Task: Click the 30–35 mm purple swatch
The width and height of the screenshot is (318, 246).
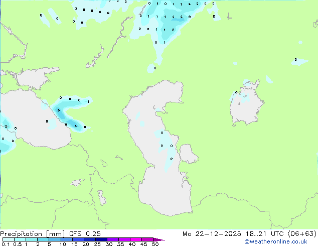Action: pos(112,239)
